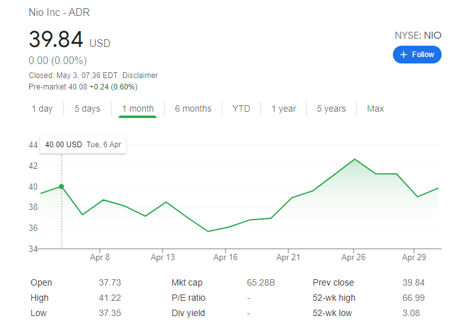Click the 44 y-axis label
The height and width of the screenshot is (330, 467).
coord(33,145)
